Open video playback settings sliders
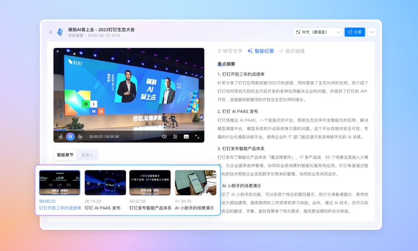Image resolution: width=418 pixels, height=251 pixels. click(175, 136)
